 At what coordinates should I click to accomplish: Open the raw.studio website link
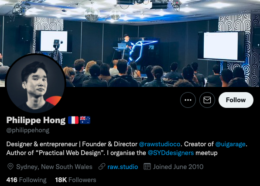point(123,167)
